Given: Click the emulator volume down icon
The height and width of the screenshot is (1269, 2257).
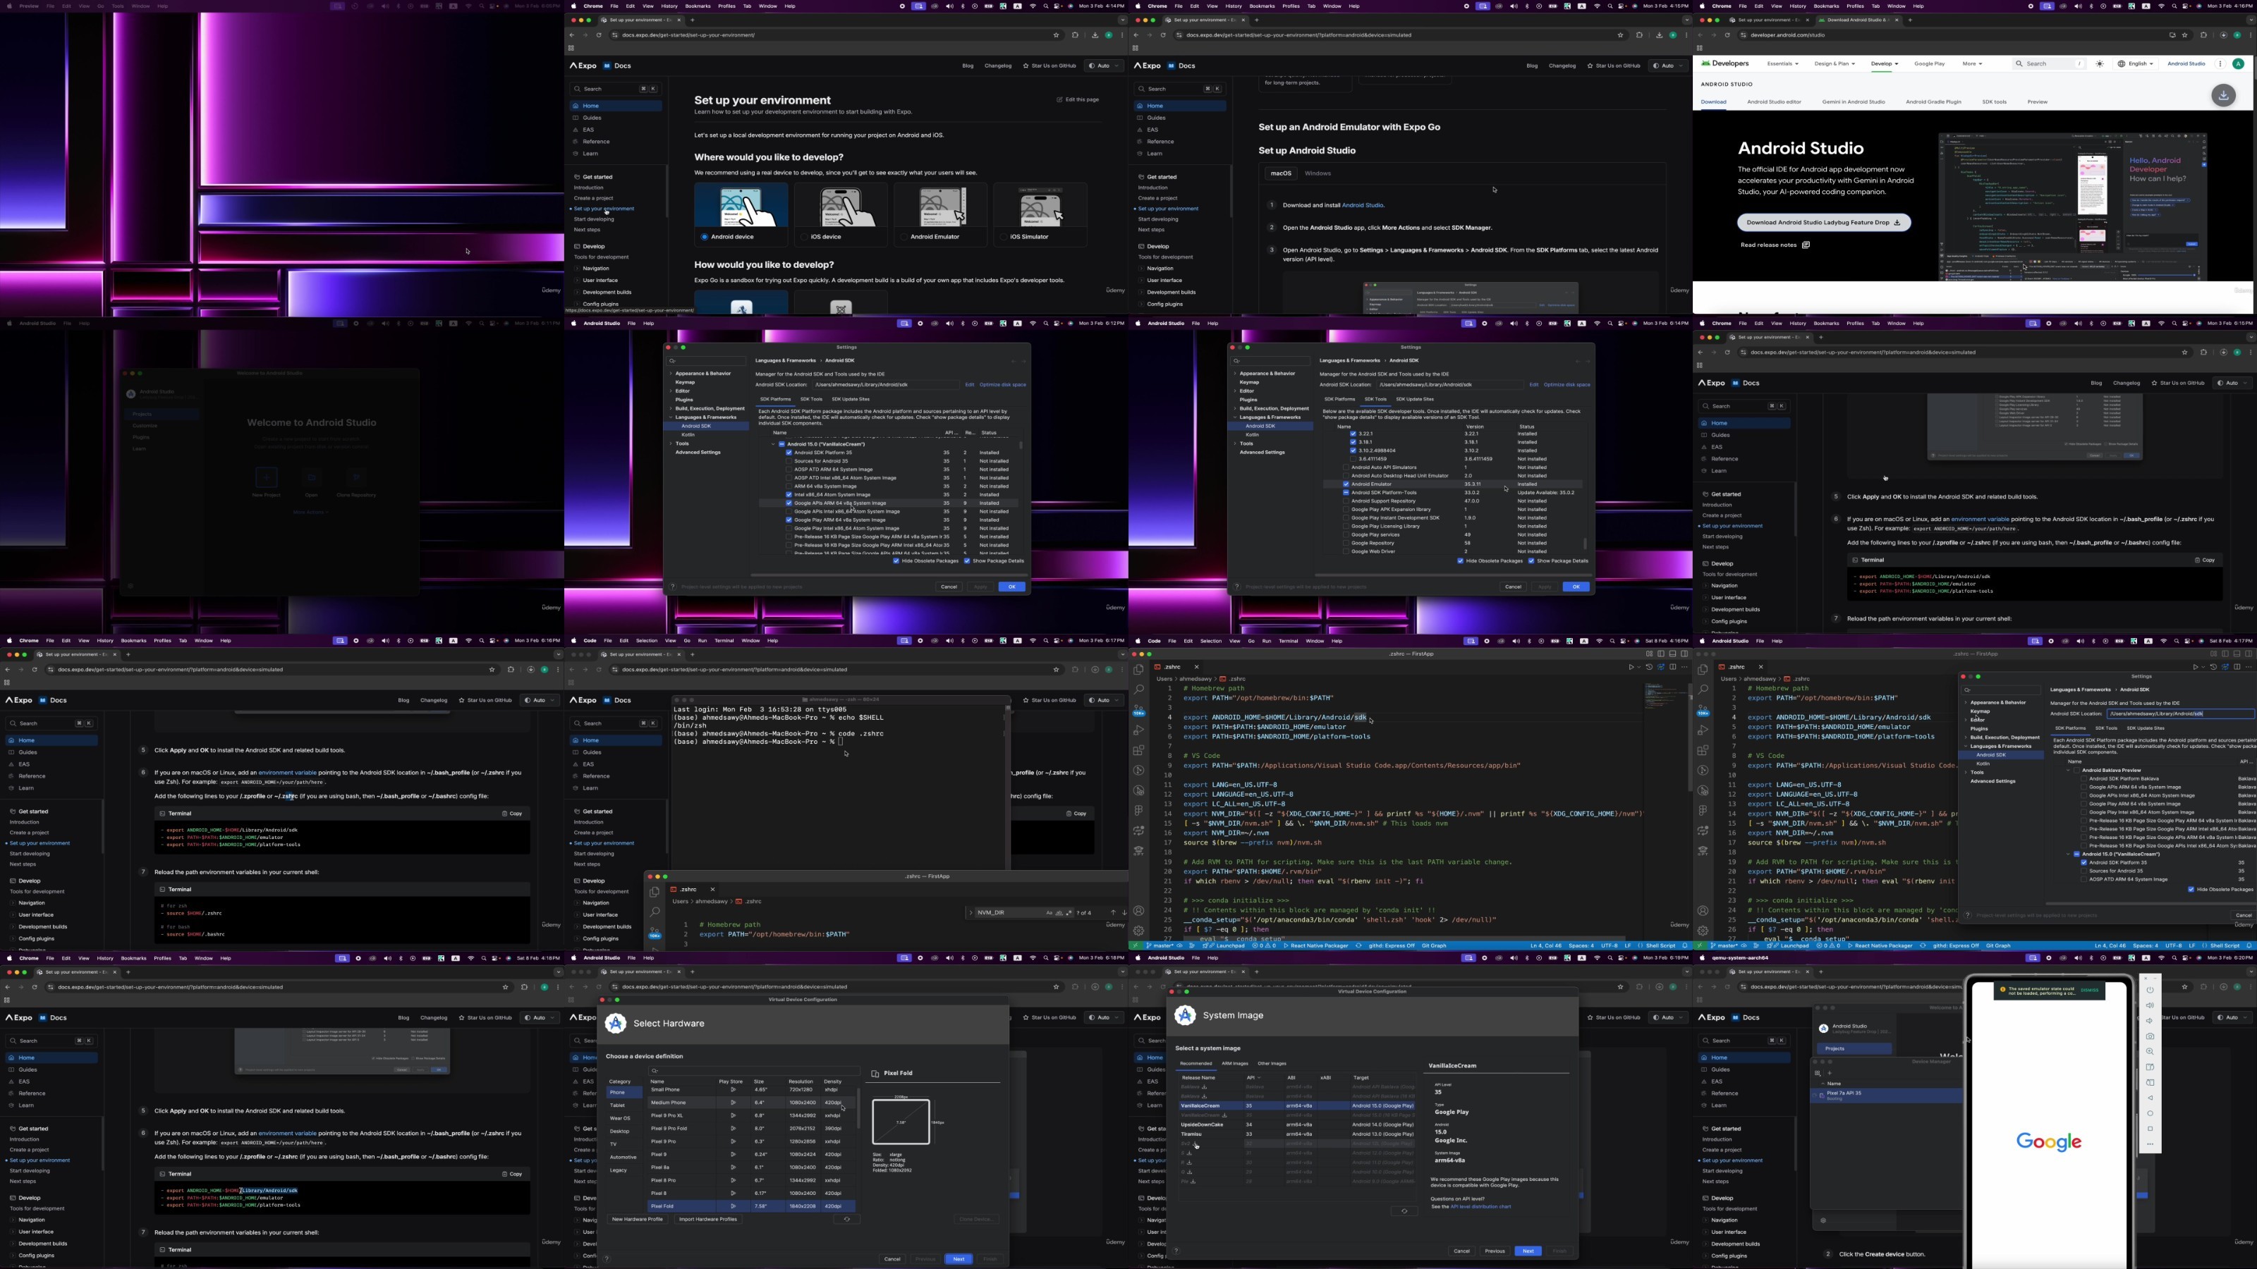Looking at the screenshot, I should (2149, 1021).
